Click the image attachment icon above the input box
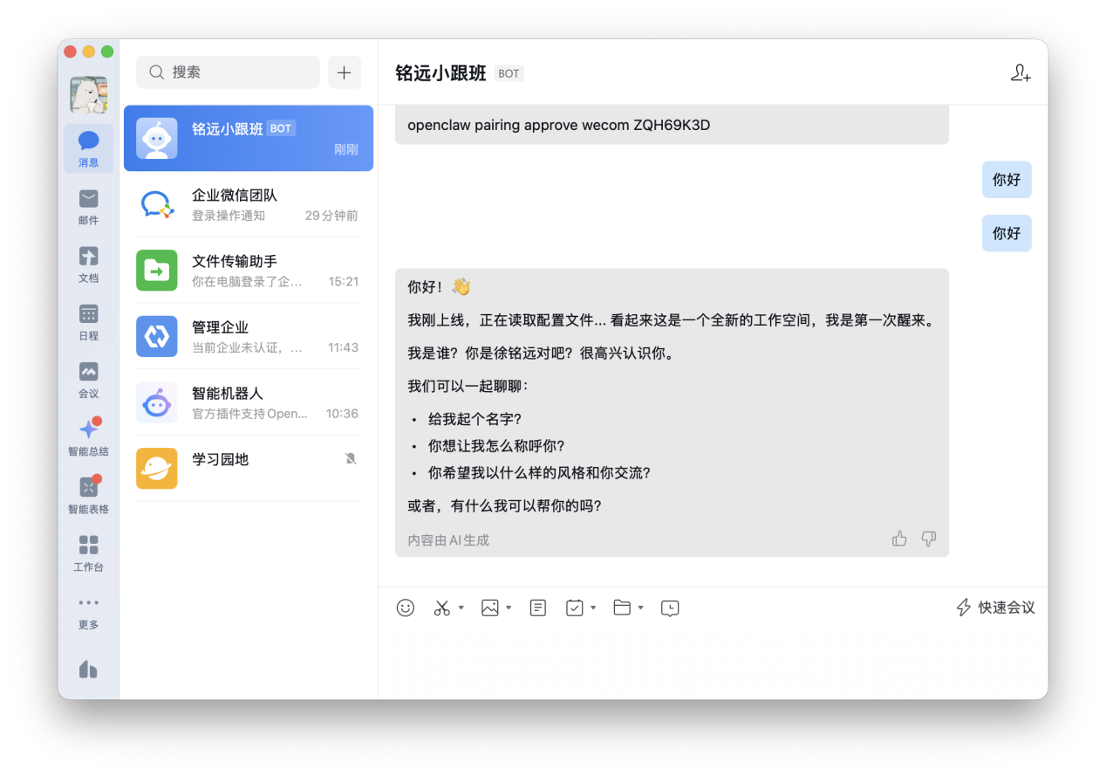This screenshot has height=776, width=1106. pos(491,608)
